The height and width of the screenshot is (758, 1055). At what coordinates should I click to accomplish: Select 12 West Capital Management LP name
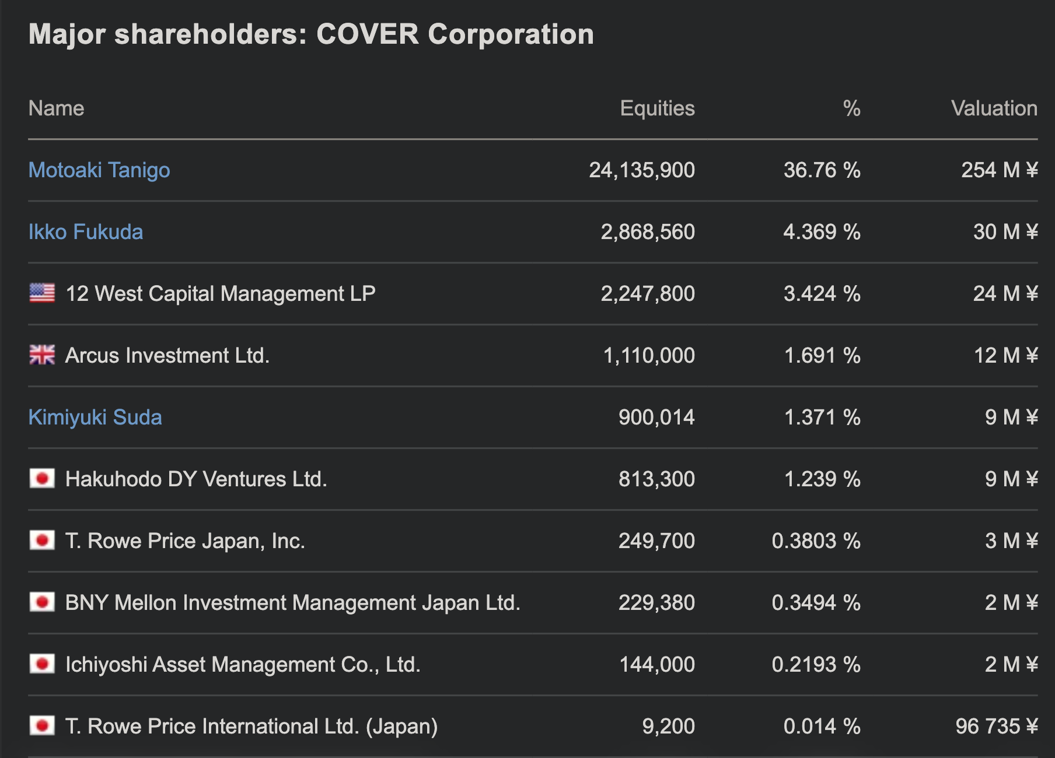pyautogui.click(x=221, y=294)
